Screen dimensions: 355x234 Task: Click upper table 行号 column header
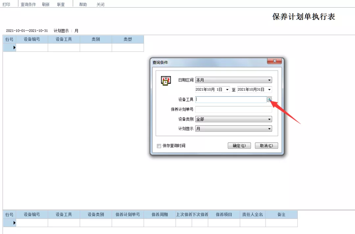[x=10, y=39]
